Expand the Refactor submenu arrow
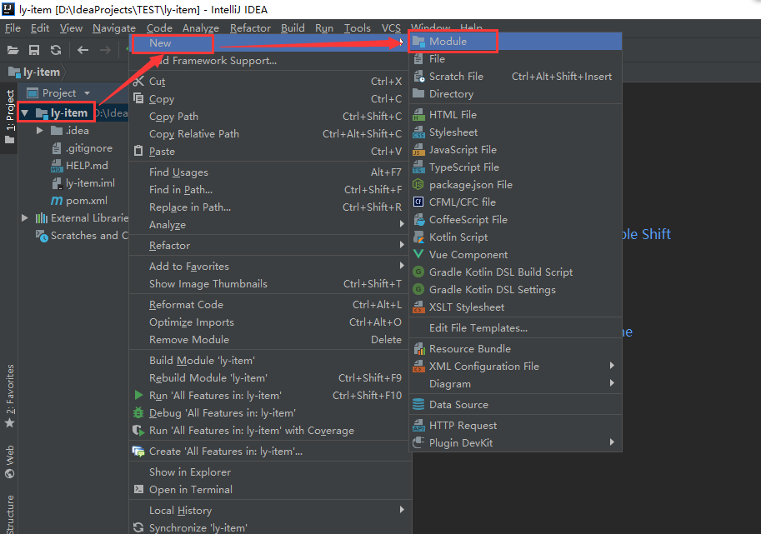Image resolution: width=761 pixels, height=534 pixels. [x=402, y=245]
